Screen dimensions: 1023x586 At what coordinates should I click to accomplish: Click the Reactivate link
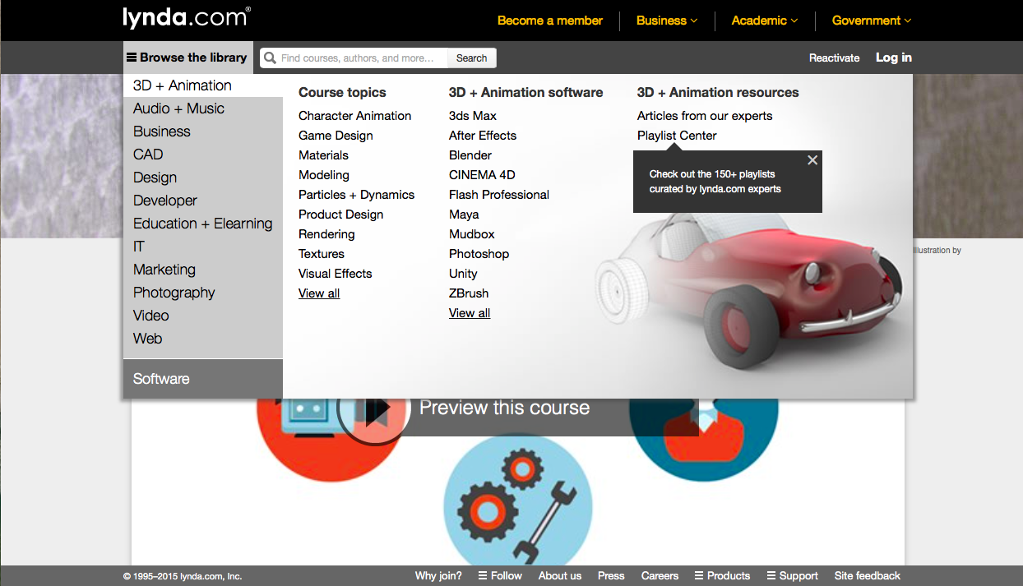834,58
